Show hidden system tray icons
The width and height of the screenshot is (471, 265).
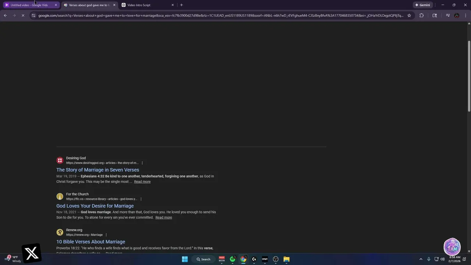tap(421, 259)
